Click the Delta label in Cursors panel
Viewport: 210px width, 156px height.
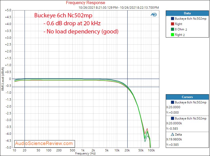point(178,135)
